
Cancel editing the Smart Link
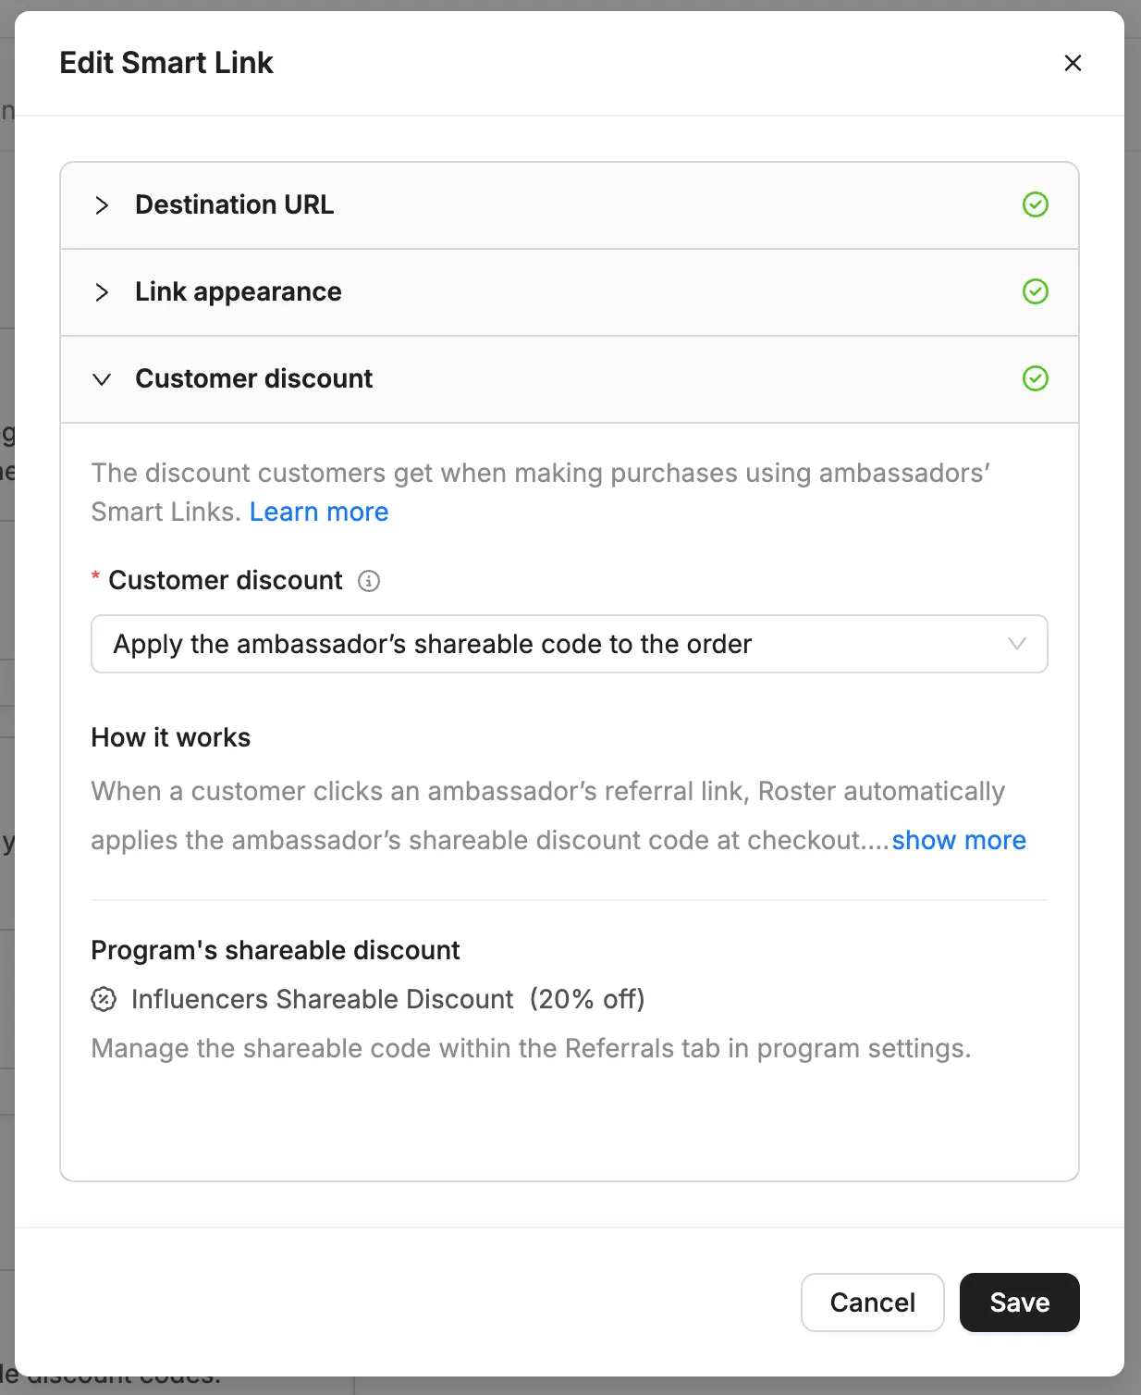872,1302
